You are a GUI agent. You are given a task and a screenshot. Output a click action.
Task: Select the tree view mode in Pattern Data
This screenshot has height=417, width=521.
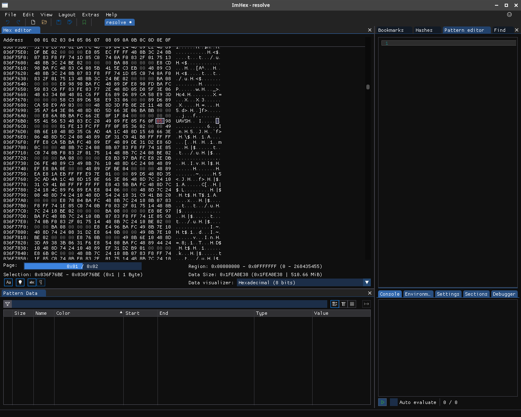click(343, 304)
